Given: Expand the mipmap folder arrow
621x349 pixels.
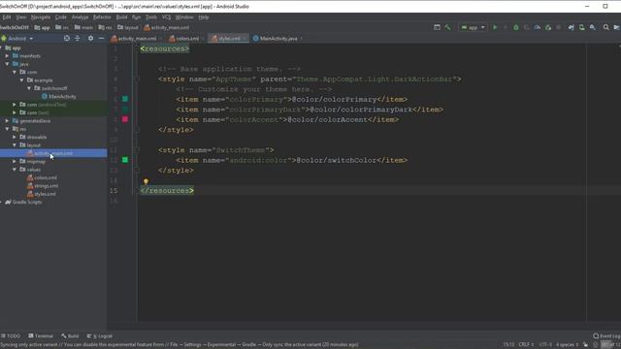Looking at the screenshot, I should point(15,161).
